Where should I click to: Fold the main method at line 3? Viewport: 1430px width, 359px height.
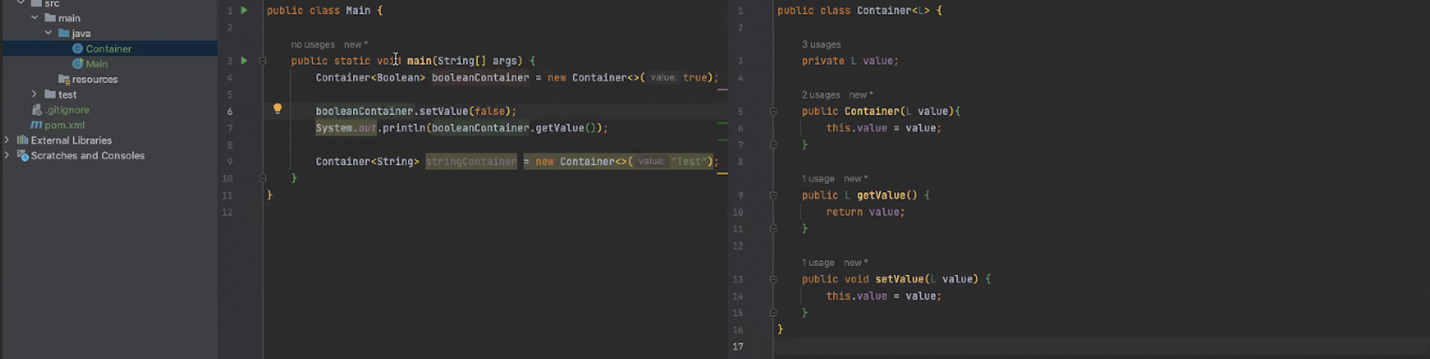263,61
